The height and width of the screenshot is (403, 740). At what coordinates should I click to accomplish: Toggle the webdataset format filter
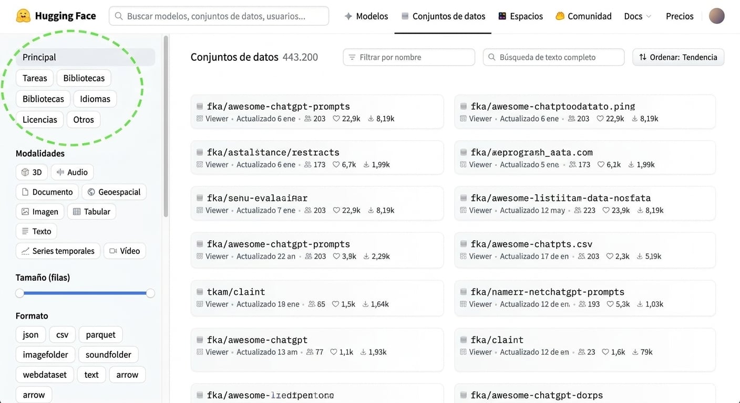44,374
